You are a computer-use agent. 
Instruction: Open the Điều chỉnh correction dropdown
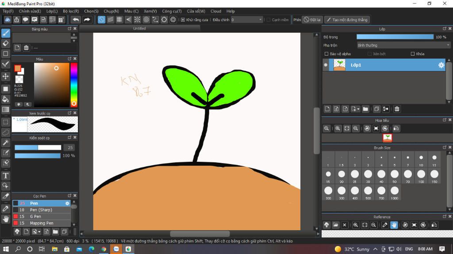pos(247,19)
